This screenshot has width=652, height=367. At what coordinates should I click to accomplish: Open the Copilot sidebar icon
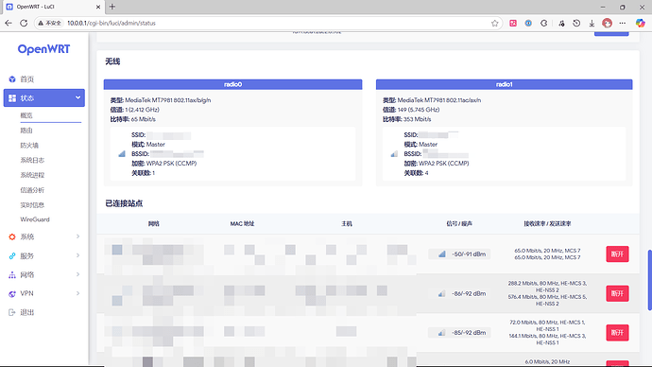[x=641, y=24]
